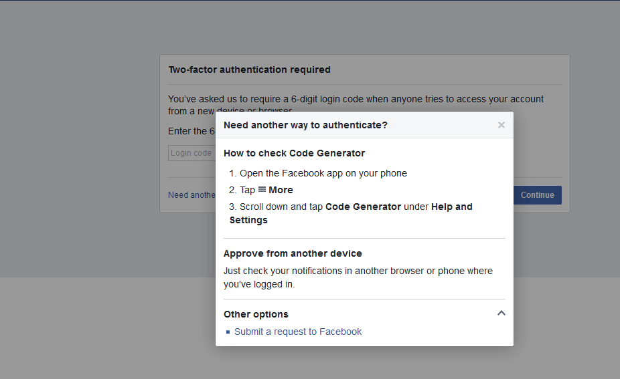Collapse the Other options section chevron
Image resolution: width=620 pixels, height=379 pixels.
click(501, 313)
